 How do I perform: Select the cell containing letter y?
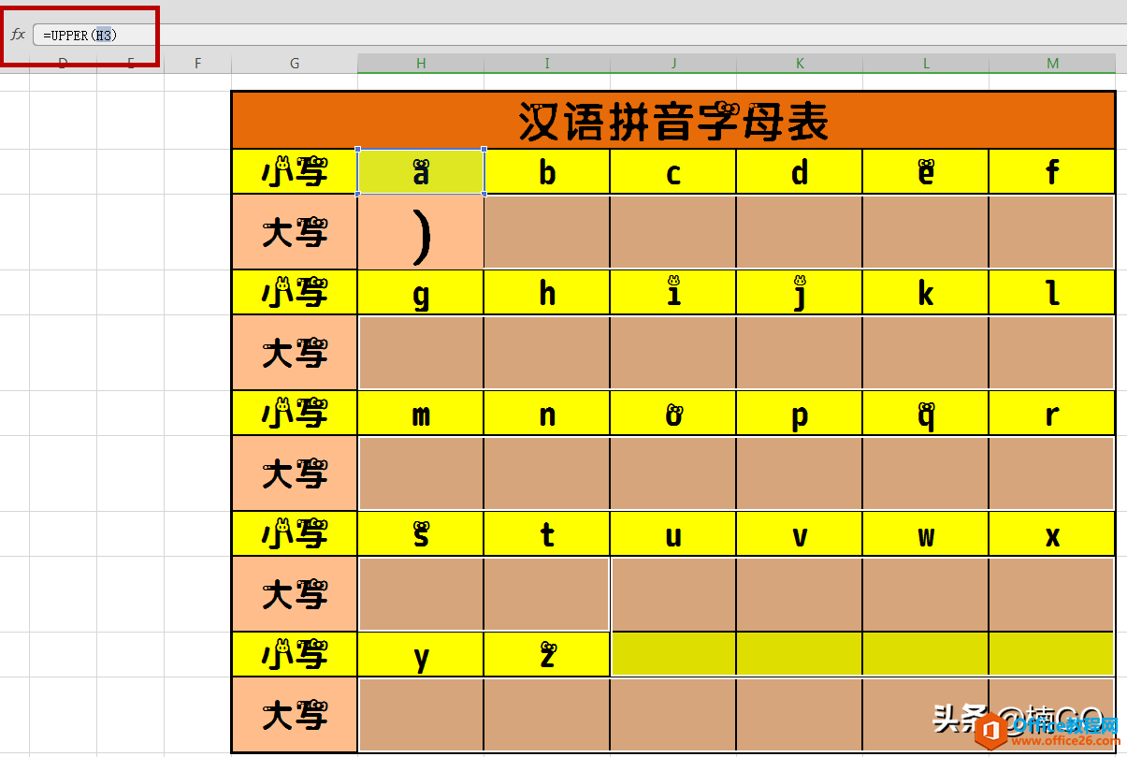(421, 655)
